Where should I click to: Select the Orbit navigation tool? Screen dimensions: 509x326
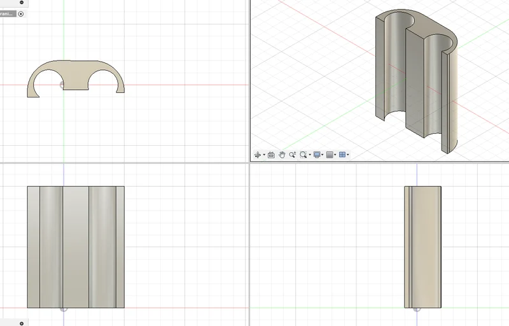point(258,155)
